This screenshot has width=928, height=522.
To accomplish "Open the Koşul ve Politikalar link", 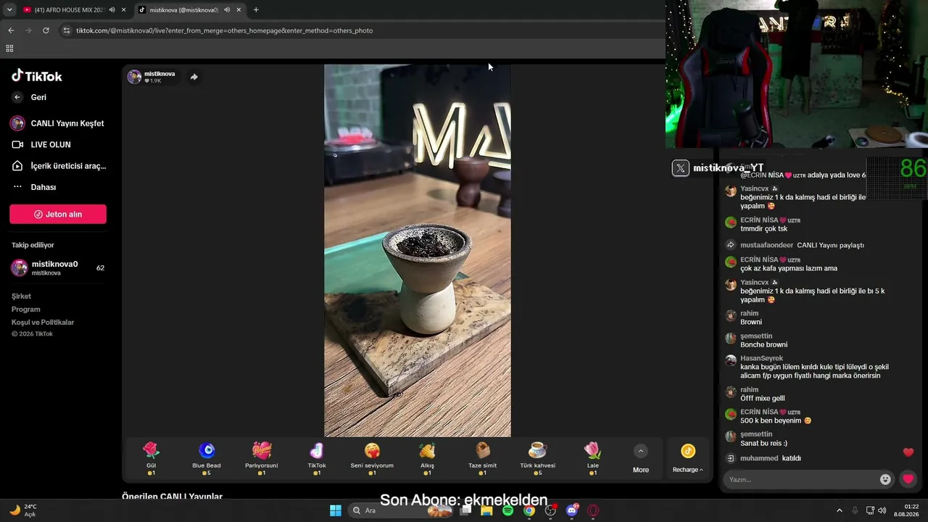I will point(43,322).
